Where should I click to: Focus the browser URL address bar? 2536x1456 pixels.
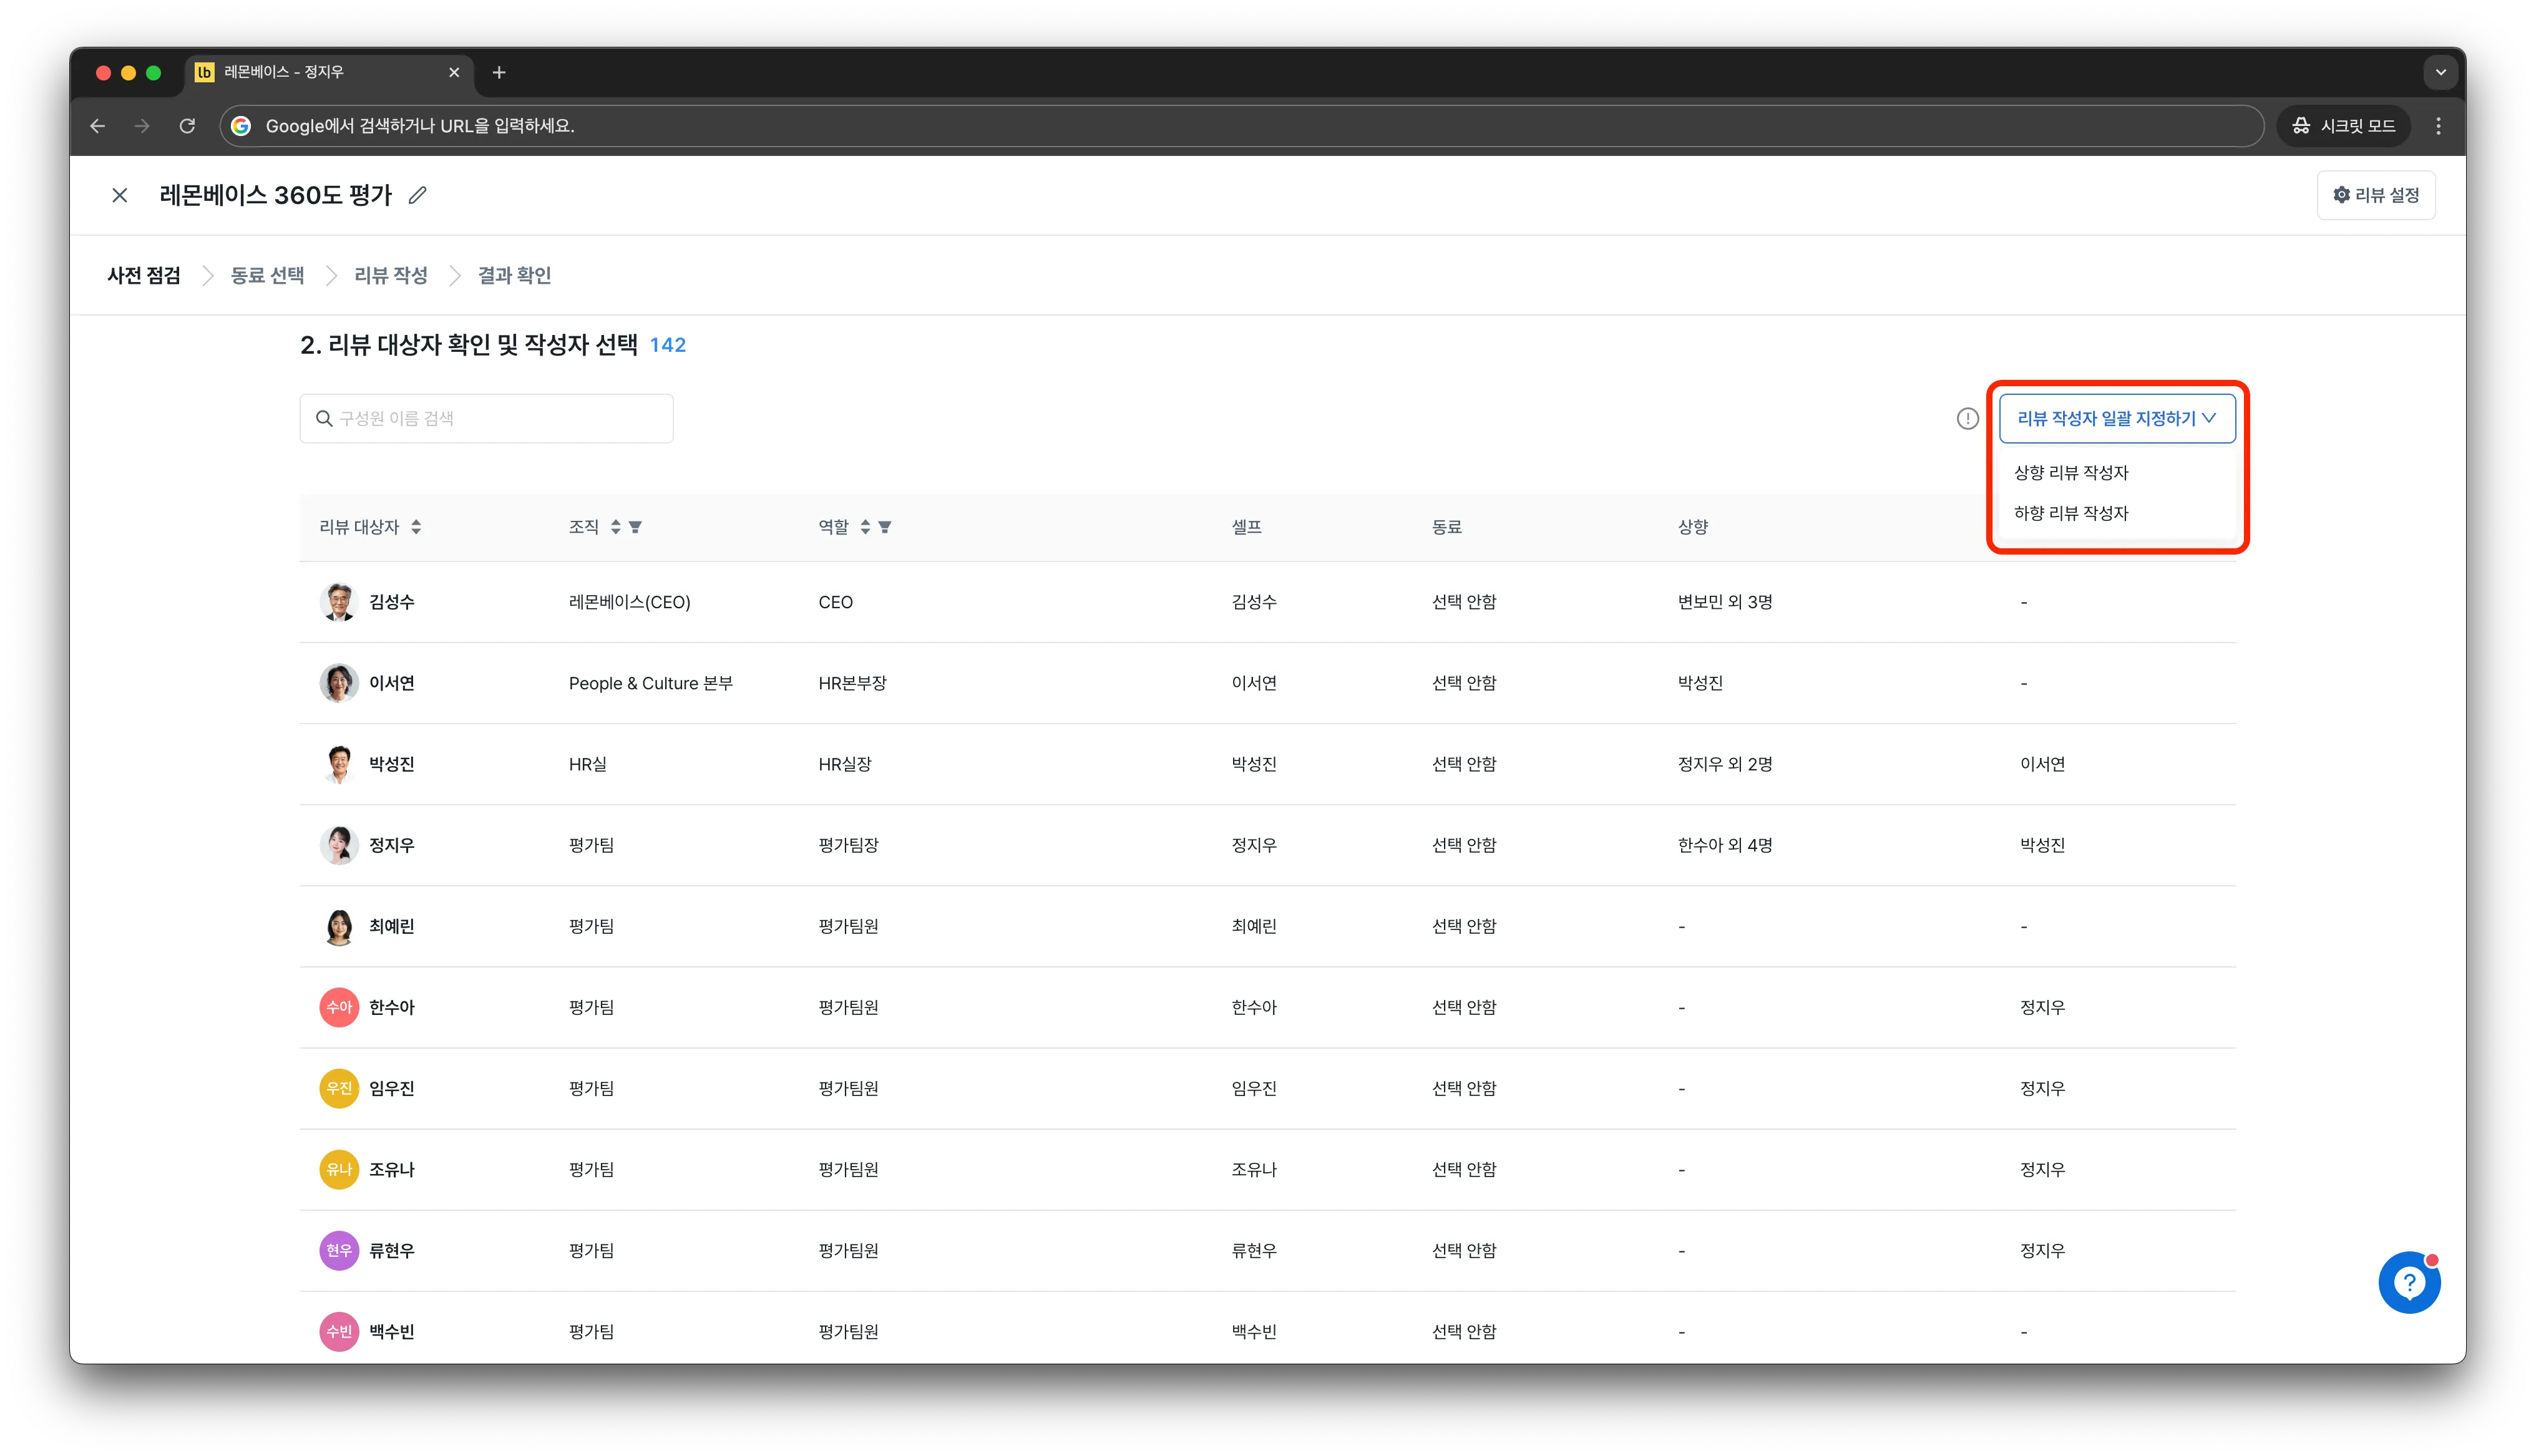pos(1241,126)
